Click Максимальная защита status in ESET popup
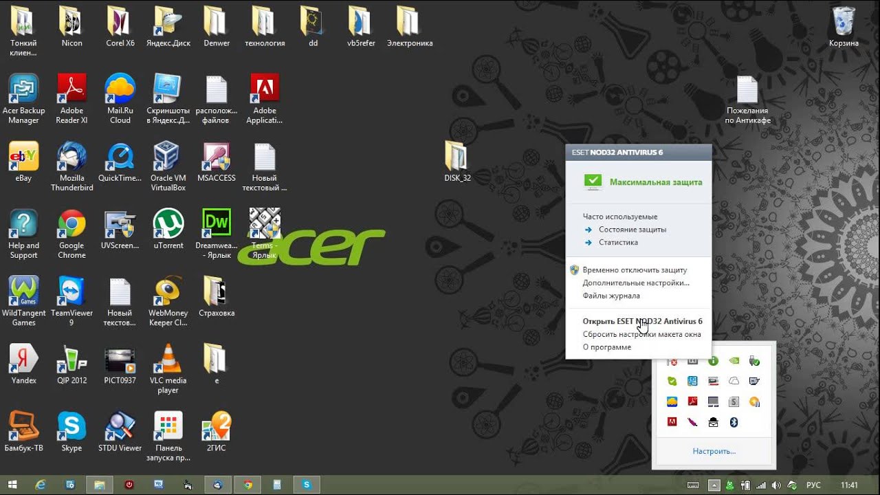Viewport: 880px width, 495px height. [656, 182]
